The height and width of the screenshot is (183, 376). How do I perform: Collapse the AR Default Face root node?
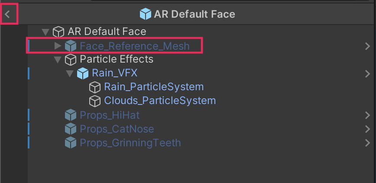(45, 32)
